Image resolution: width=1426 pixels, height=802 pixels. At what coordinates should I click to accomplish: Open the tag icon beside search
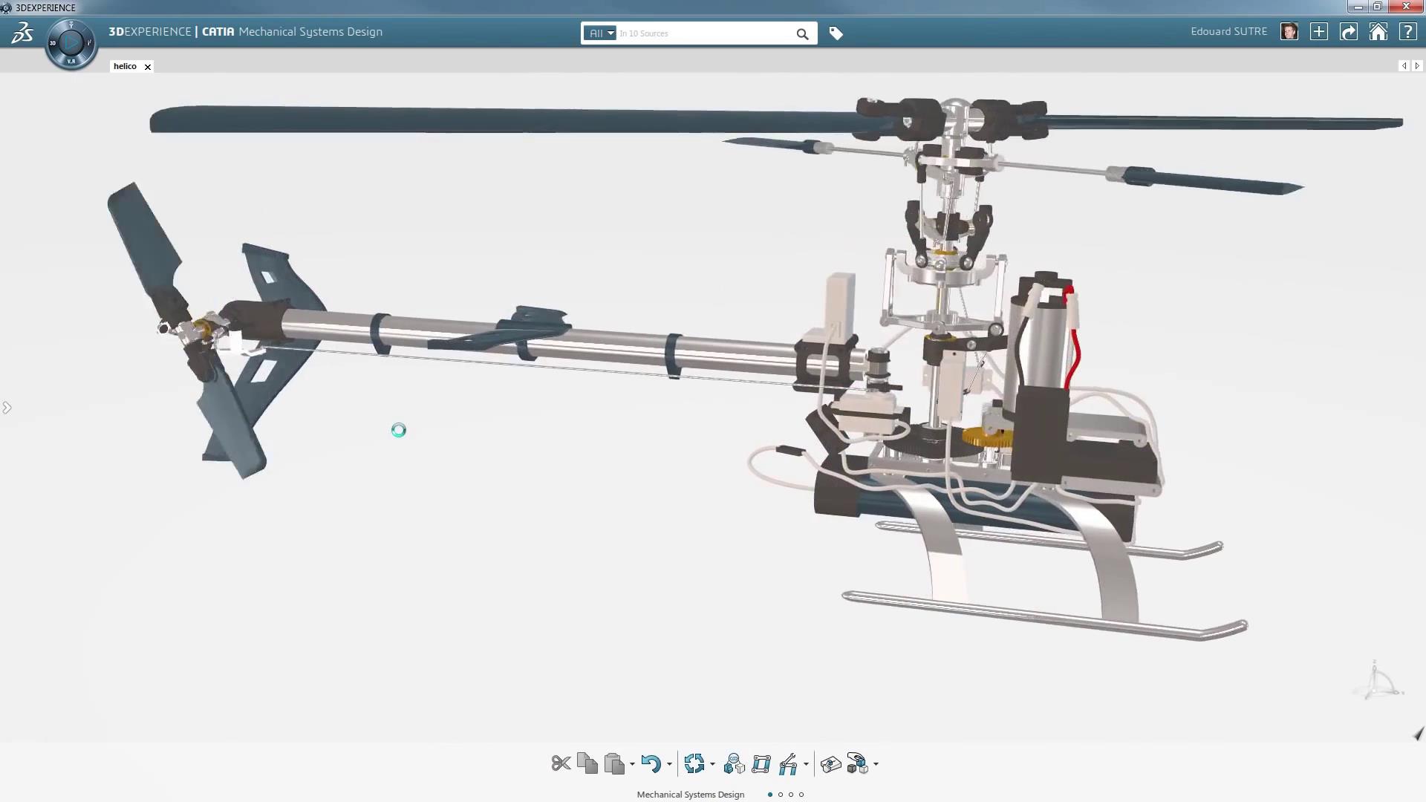coord(836,33)
